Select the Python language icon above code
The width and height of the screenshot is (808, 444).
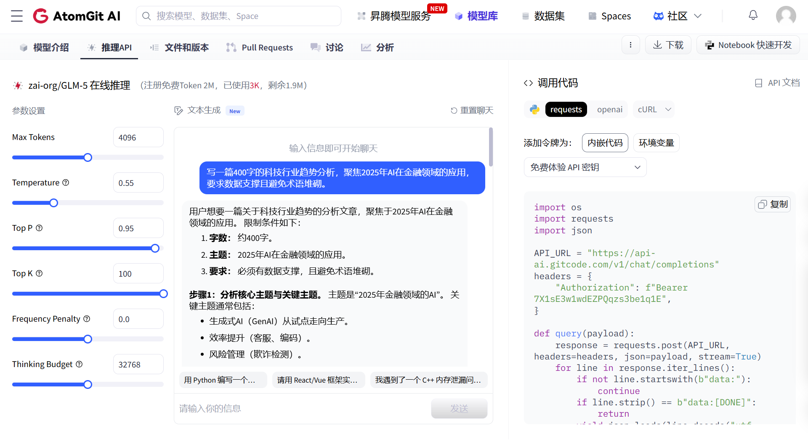534,109
